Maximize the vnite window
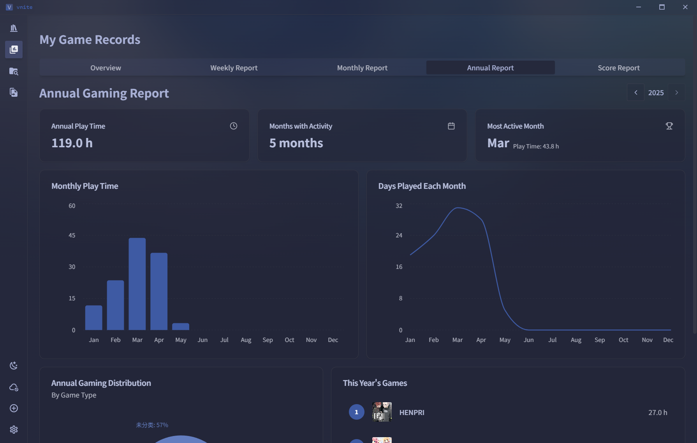 point(662,7)
